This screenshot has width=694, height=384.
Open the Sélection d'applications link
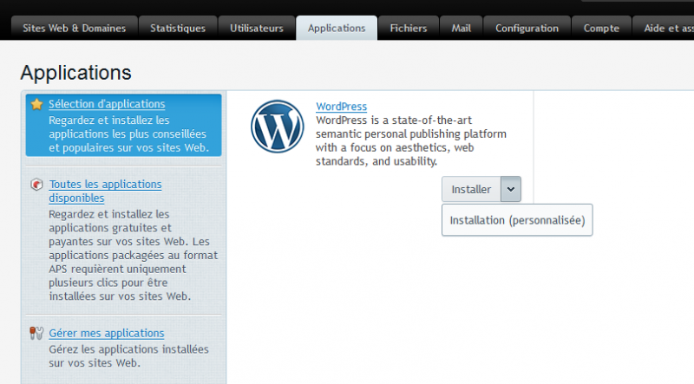click(x=107, y=104)
